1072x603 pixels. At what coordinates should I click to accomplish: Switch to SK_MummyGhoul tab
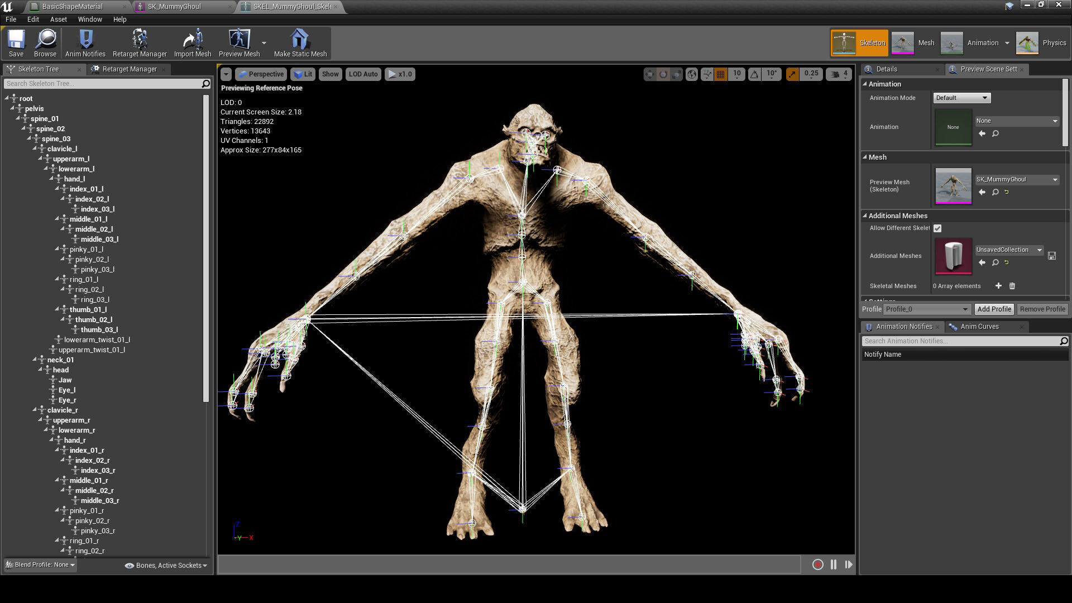coord(181,7)
